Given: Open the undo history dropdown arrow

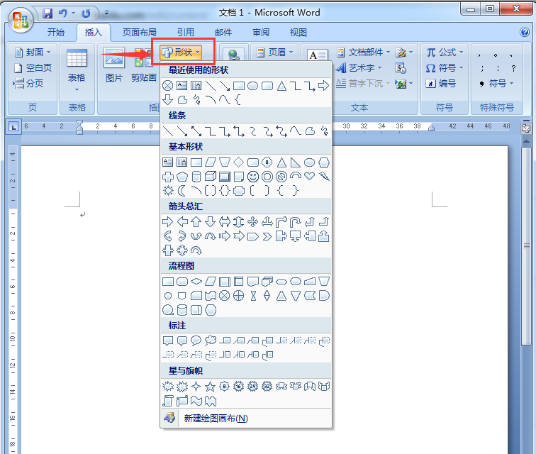Looking at the screenshot, I should point(73,13).
